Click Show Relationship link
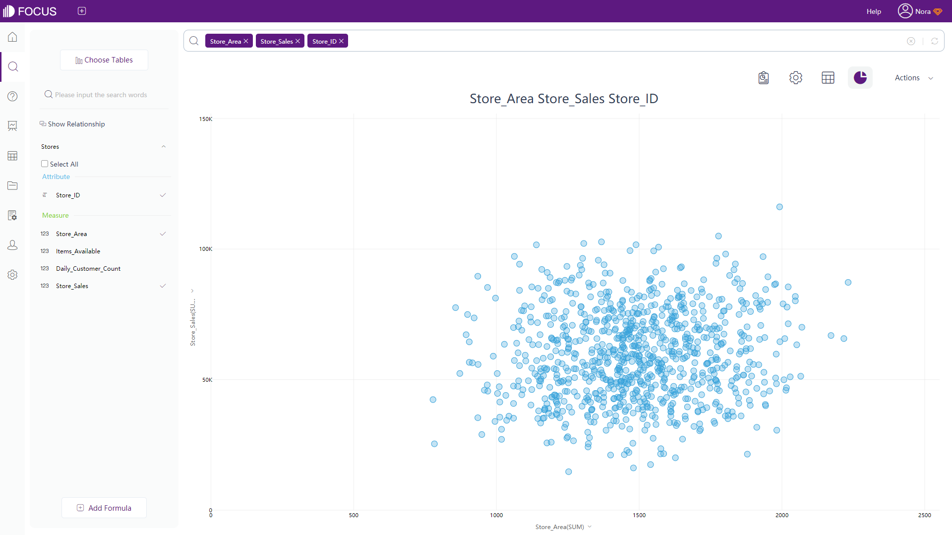The height and width of the screenshot is (535, 952). [x=72, y=124]
